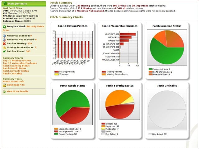199x149 pixels.
Task: Click the View Scan Results link
Action: coord(17,91)
